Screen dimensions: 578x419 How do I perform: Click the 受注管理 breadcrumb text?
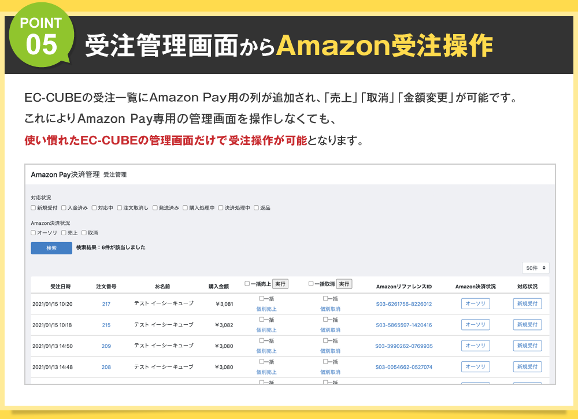[x=115, y=175]
